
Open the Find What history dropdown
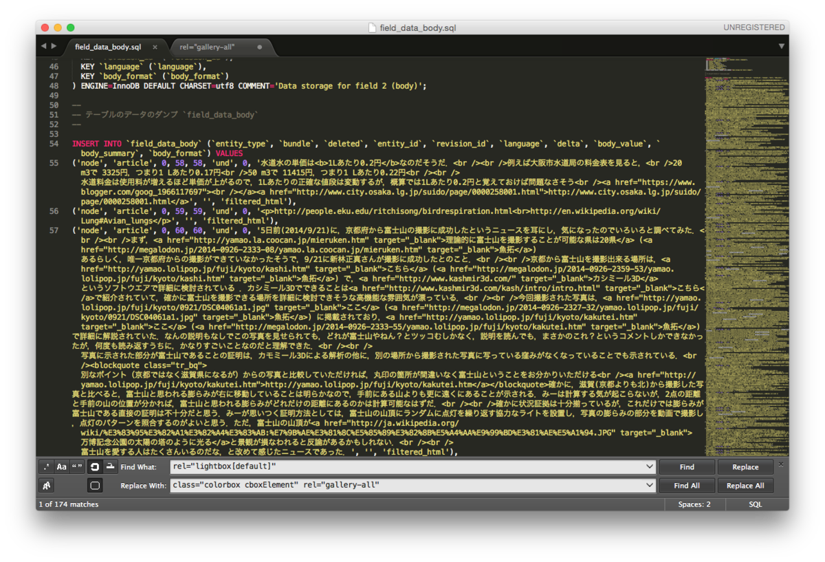click(x=650, y=467)
